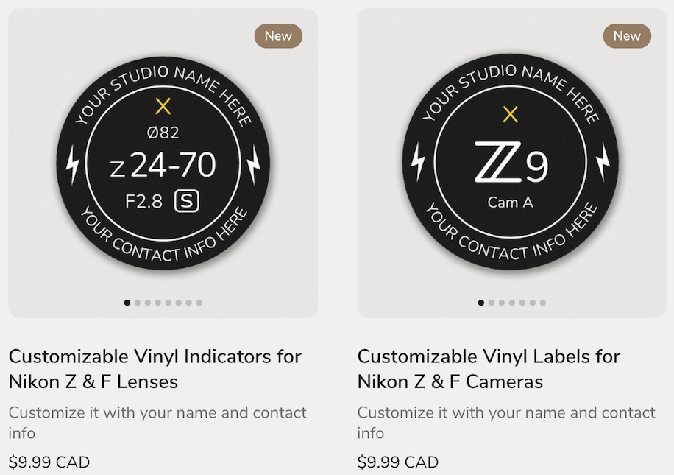Image resolution: width=674 pixels, height=475 pixels.
Task: Select the second carousel dot under the lens product
Action: (136, 302)
